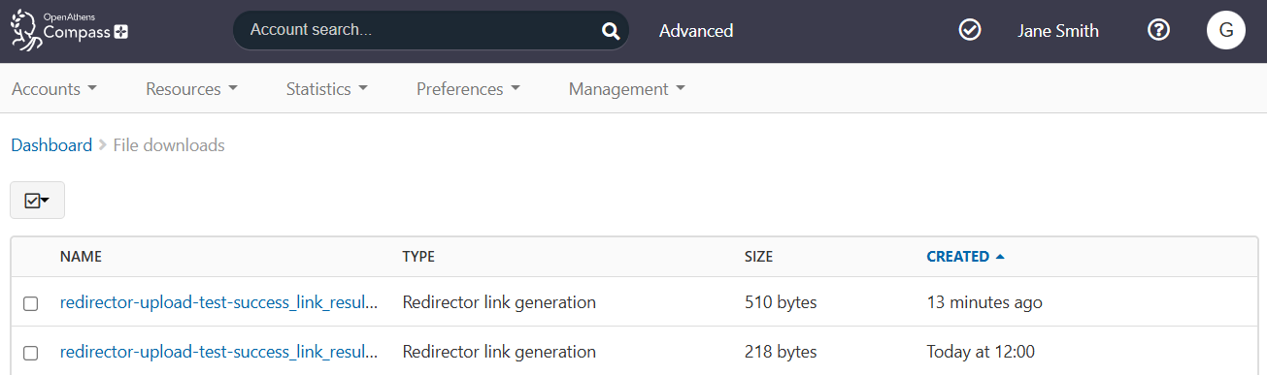Expand the Preferences menu
1267x375 pixels.
pos(468,89)
